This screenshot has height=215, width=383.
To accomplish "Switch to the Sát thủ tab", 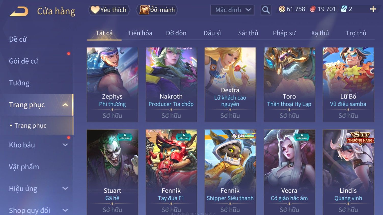I will (x=248, y=33).
